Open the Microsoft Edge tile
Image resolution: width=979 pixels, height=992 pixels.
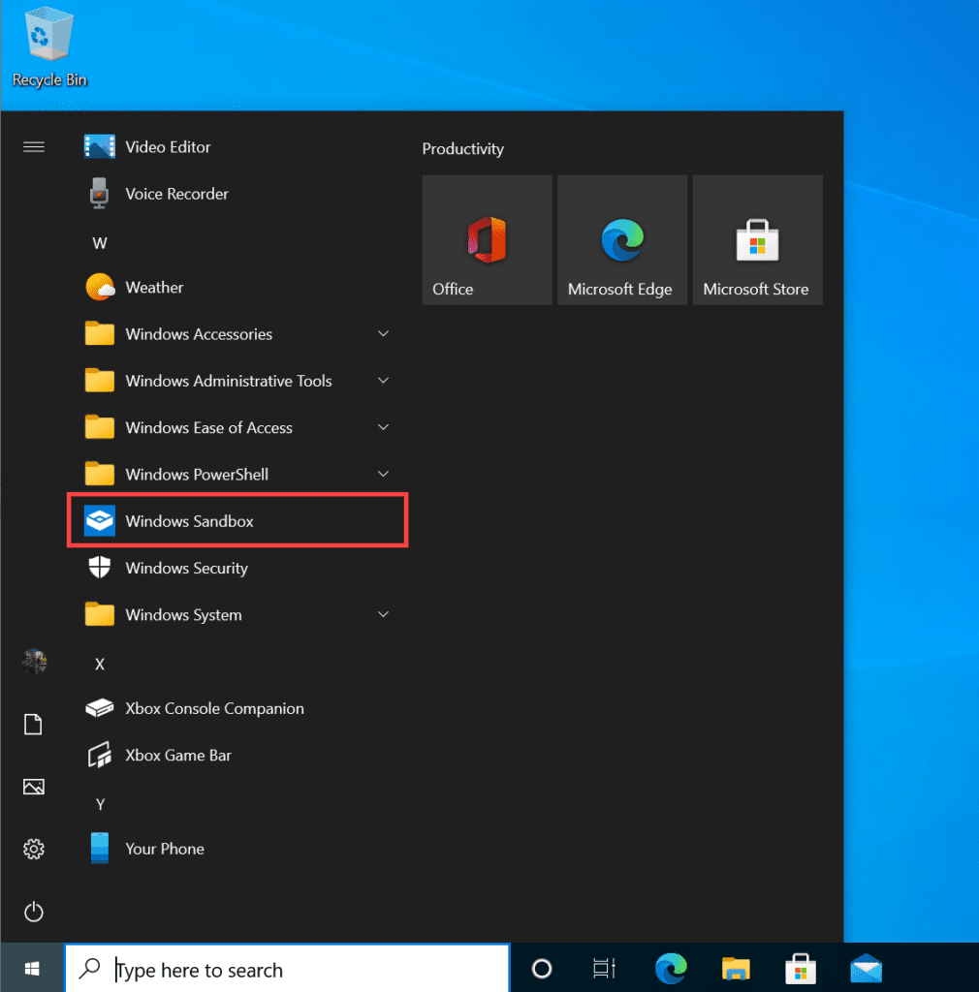point(622,240)
